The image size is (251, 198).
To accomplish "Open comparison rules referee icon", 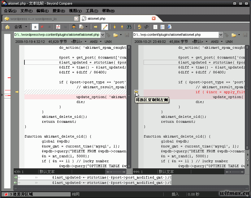I will pos(74,27).
